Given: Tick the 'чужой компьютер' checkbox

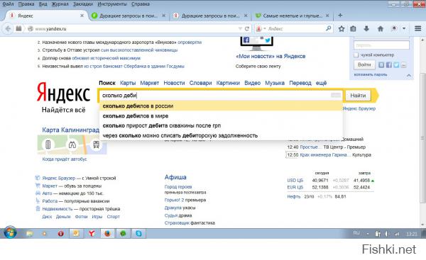Looking at the screenshot, I should (356, 55).
